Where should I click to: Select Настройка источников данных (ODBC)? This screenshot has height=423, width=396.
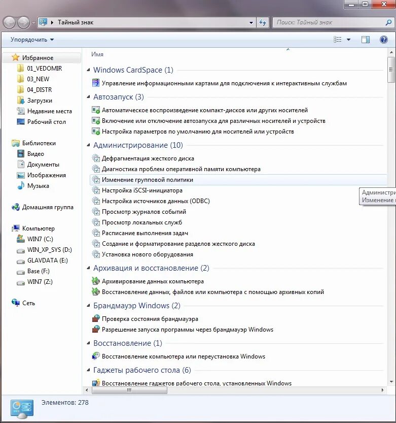click(x=156, y=201)
